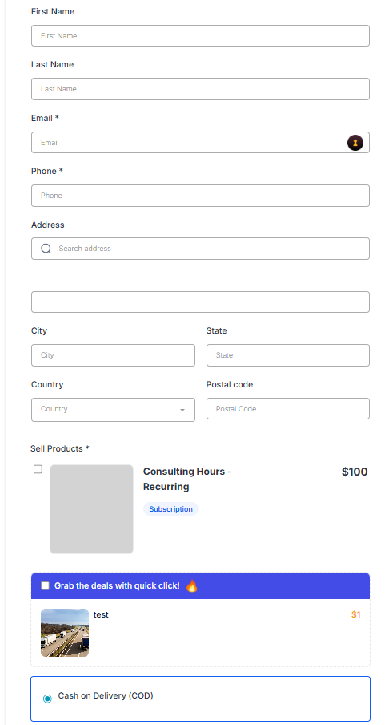This screenshot has height=725, width=389.
Task: Click the Search address box
Action: pyautogui.click(x=200, y=249)
